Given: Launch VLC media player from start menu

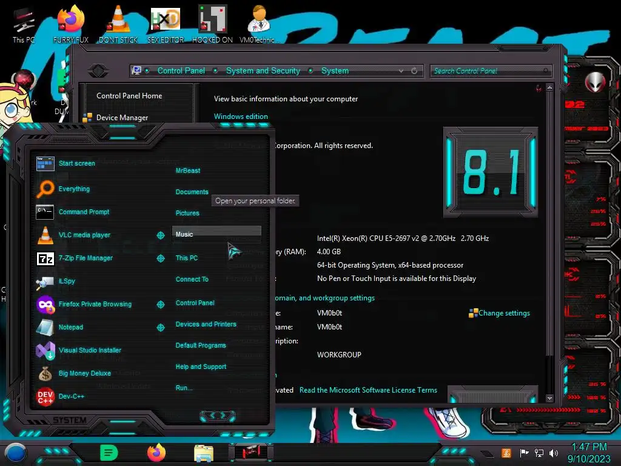Looking at the screenshot, I should coord(45,235).
